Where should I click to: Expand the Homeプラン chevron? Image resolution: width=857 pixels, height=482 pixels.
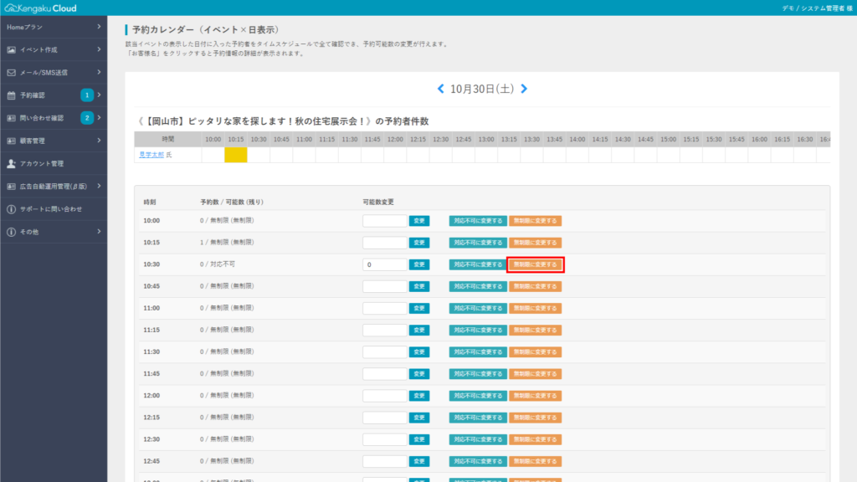point(99,27)
